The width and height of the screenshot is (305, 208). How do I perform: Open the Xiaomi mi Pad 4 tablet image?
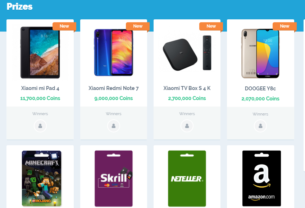pyautogui.click(x=40, y=53)
